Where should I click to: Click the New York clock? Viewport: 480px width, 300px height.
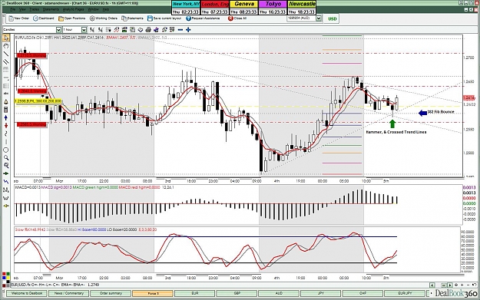tap(186, 8)
